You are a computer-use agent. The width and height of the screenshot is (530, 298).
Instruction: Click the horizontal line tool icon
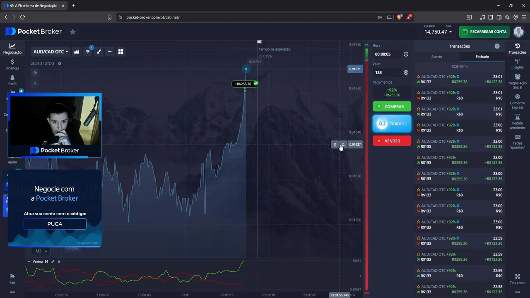(110, 52)
